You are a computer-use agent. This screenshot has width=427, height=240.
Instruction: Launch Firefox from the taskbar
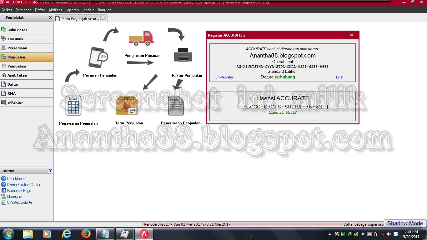[x=86, y=234]
